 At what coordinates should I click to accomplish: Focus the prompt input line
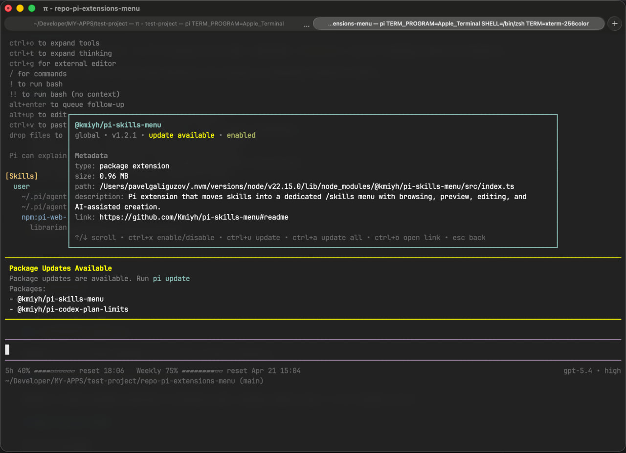coord(313,350)
